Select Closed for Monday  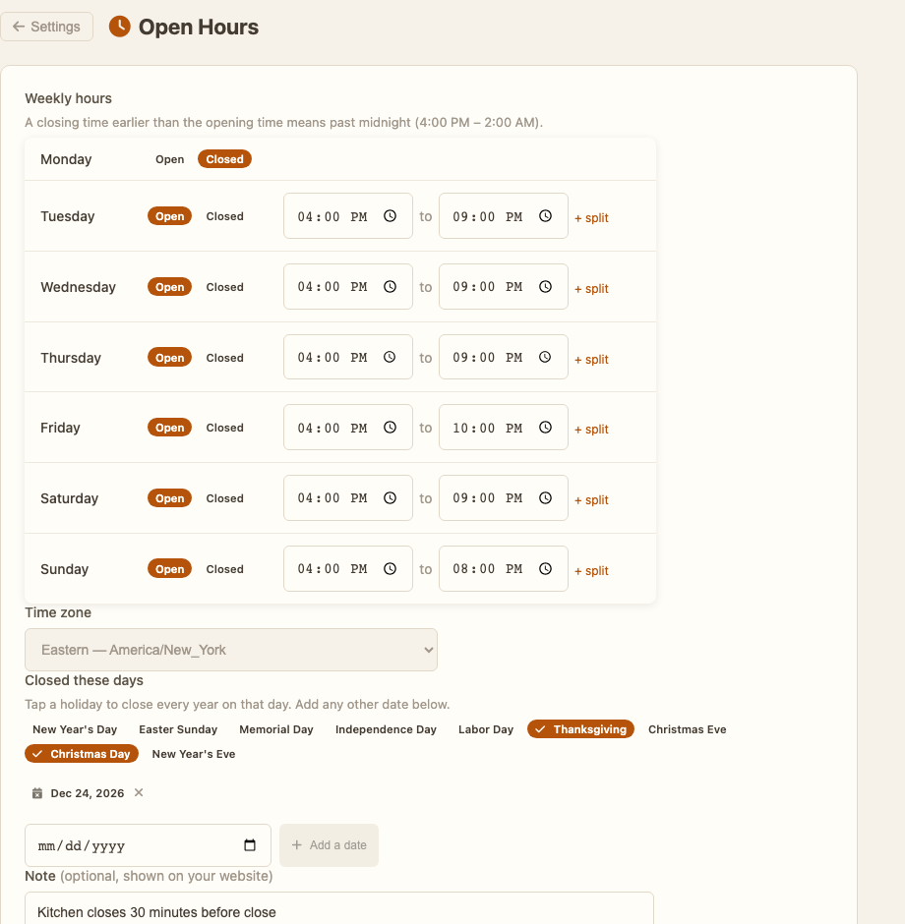click(224, 159)
